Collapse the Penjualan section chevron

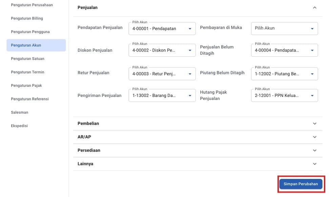(314, 7)
